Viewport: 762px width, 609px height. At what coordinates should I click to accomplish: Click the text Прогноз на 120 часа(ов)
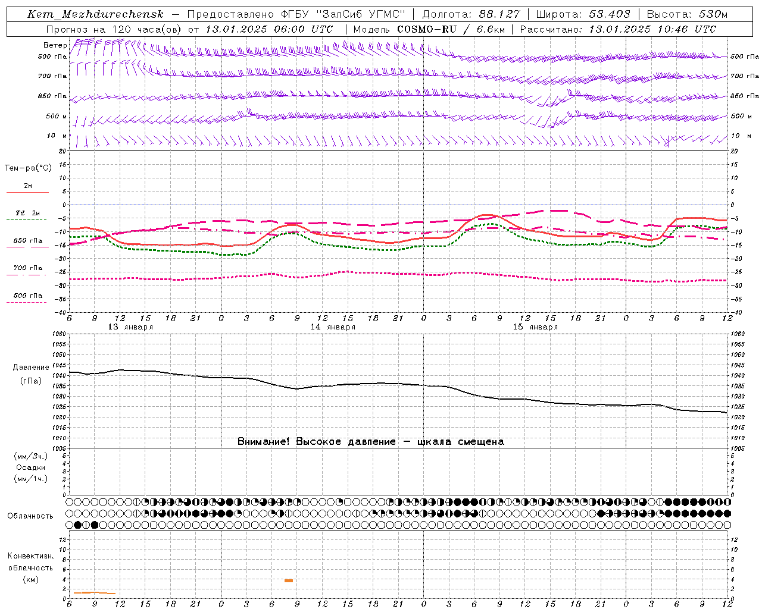point(115,29)
